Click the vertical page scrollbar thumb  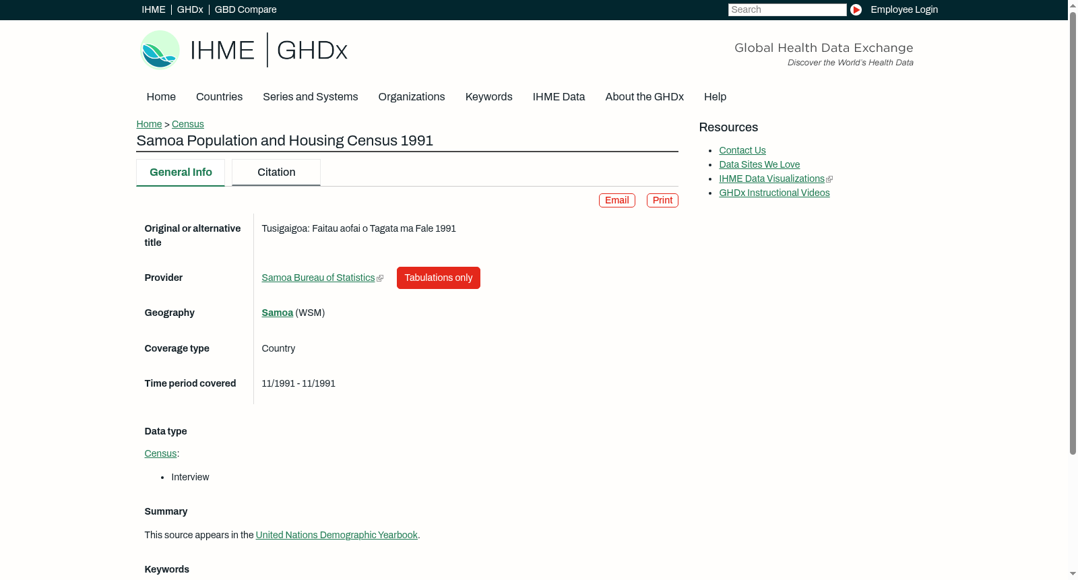click(1073, 232)
